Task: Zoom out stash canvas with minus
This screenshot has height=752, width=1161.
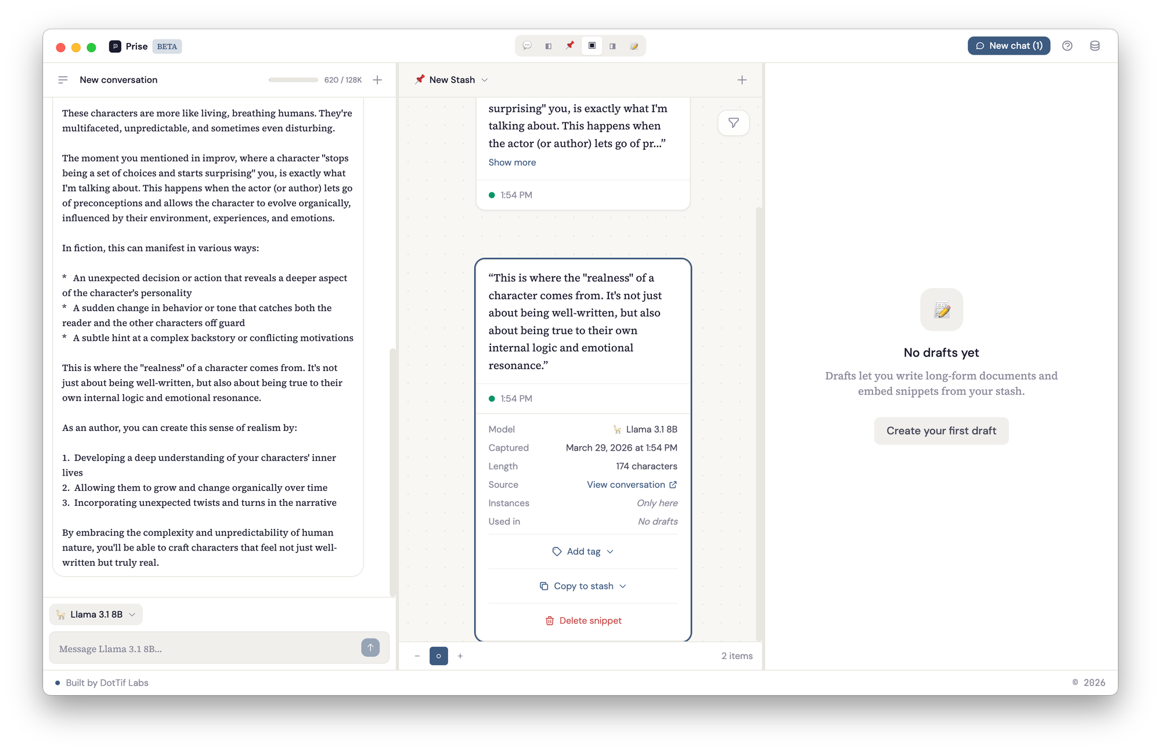Action: point(417,656)
